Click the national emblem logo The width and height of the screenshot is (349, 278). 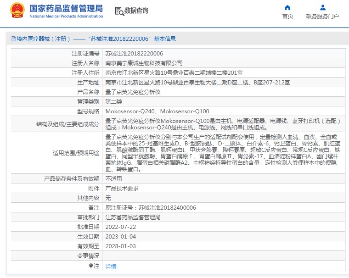click(x=17, y=10)
